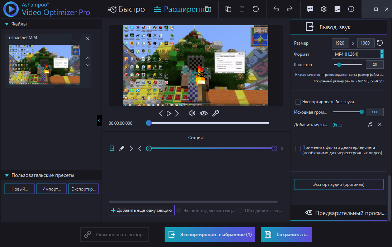
Task: Enable Экспортировать без звука checkbox
Action: [298, 102]
